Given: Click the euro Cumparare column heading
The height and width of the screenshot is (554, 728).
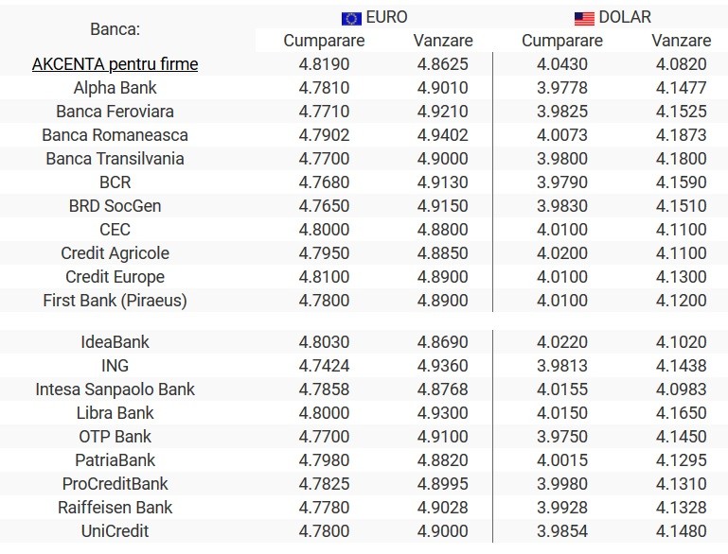Looking at the screenshot, I should (324, 41).
